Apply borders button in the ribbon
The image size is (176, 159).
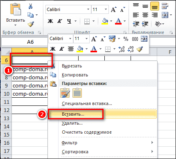[87, 21]
